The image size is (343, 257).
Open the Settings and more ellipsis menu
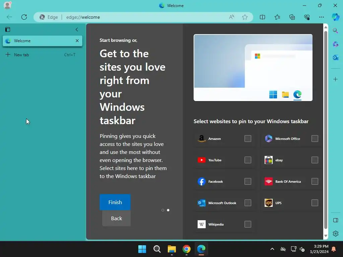coord(321,17)
